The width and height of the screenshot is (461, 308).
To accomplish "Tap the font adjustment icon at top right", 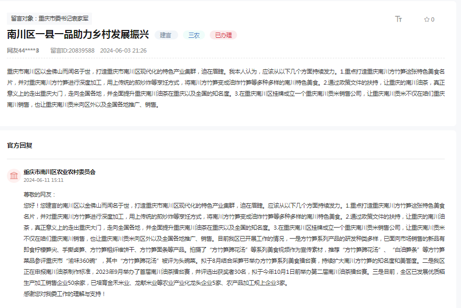I will [398, 18].
